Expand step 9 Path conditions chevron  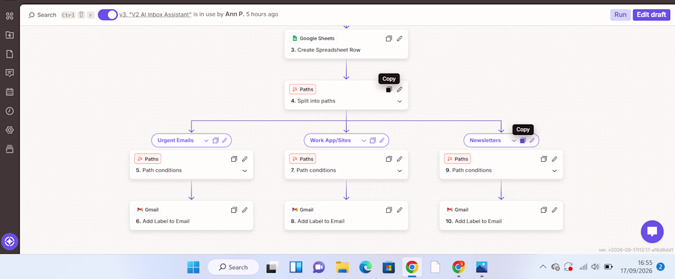pos(555,170)
